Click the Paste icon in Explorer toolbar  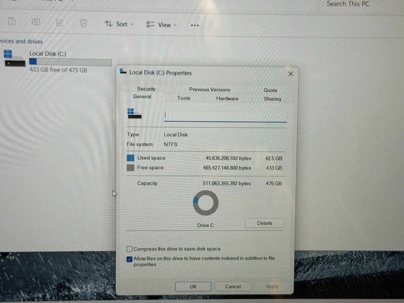click(x=12, y=22)
